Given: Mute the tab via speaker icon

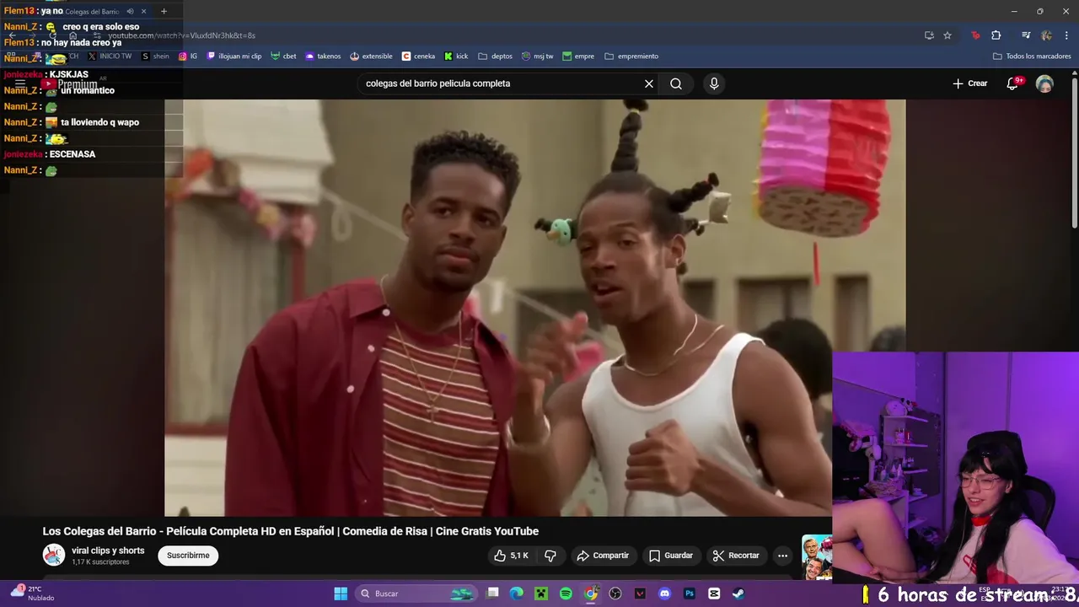Looking at the screenshot, I should (x=130, y=11).
